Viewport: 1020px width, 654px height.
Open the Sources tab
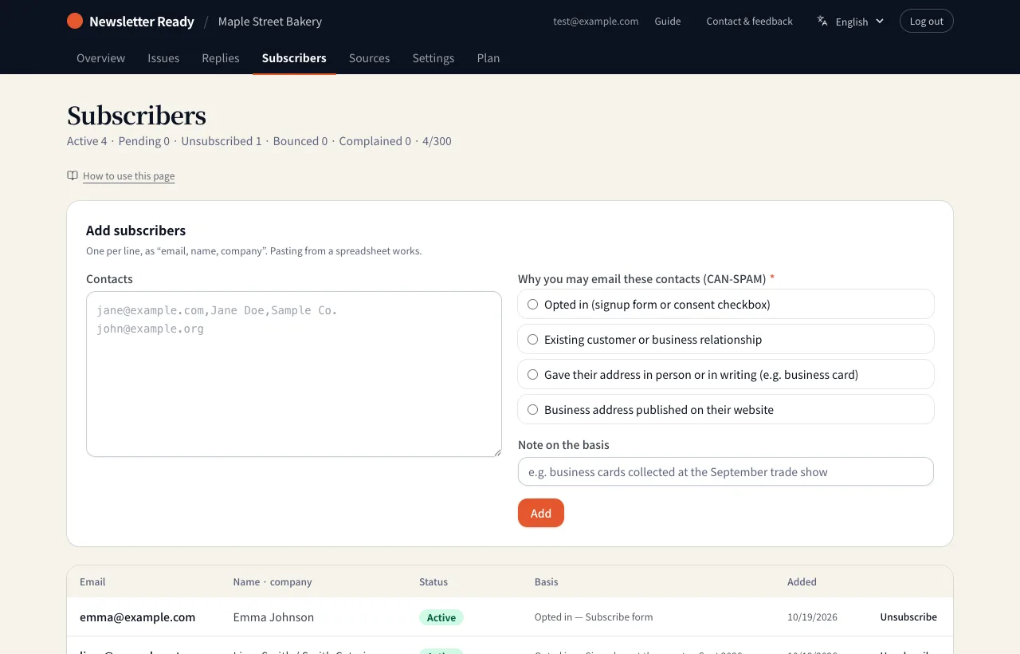pyautogui.click(x=370, y=58)
